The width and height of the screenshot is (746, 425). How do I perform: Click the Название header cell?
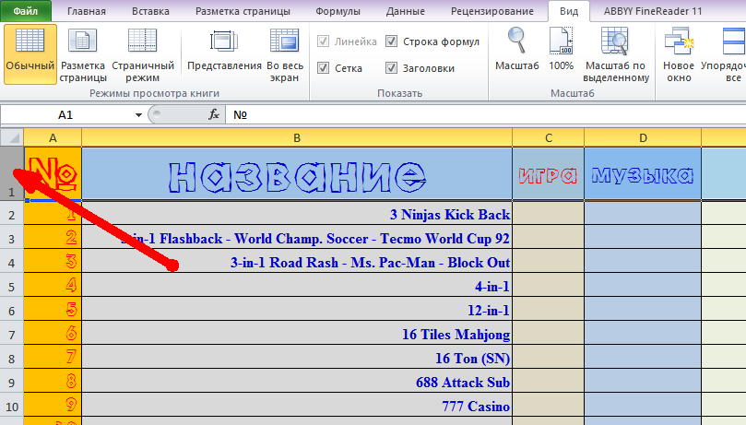pyautogui.click(x=297, y=174)
